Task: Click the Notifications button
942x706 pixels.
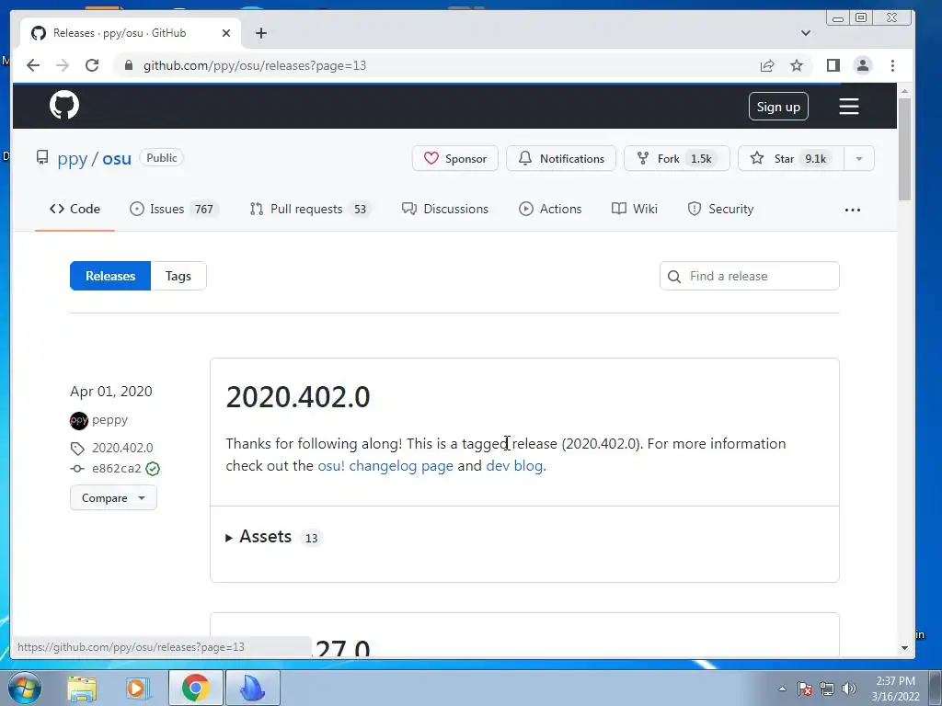Action: (560, 158)
